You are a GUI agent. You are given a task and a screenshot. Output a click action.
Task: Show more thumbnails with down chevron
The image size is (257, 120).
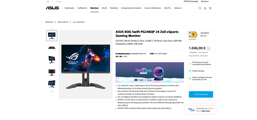pos(52,92)
